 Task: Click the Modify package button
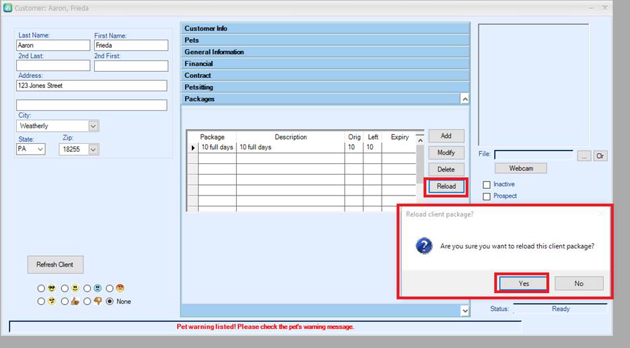(446, 153)
